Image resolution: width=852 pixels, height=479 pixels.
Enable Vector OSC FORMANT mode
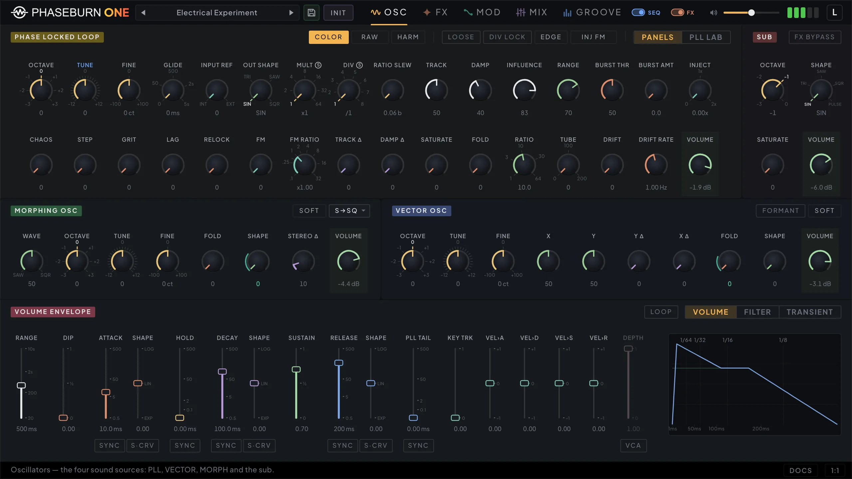[780, 211]
